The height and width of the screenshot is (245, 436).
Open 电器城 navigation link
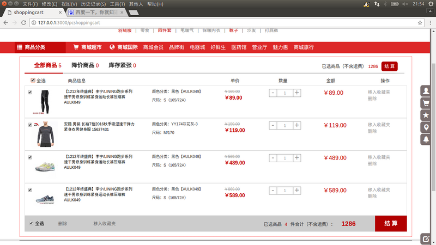click(x=197, y=47)
